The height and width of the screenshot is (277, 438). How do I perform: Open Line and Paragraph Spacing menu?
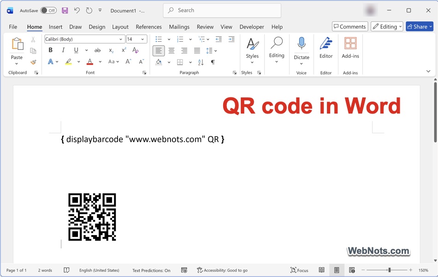click(211, 51)
